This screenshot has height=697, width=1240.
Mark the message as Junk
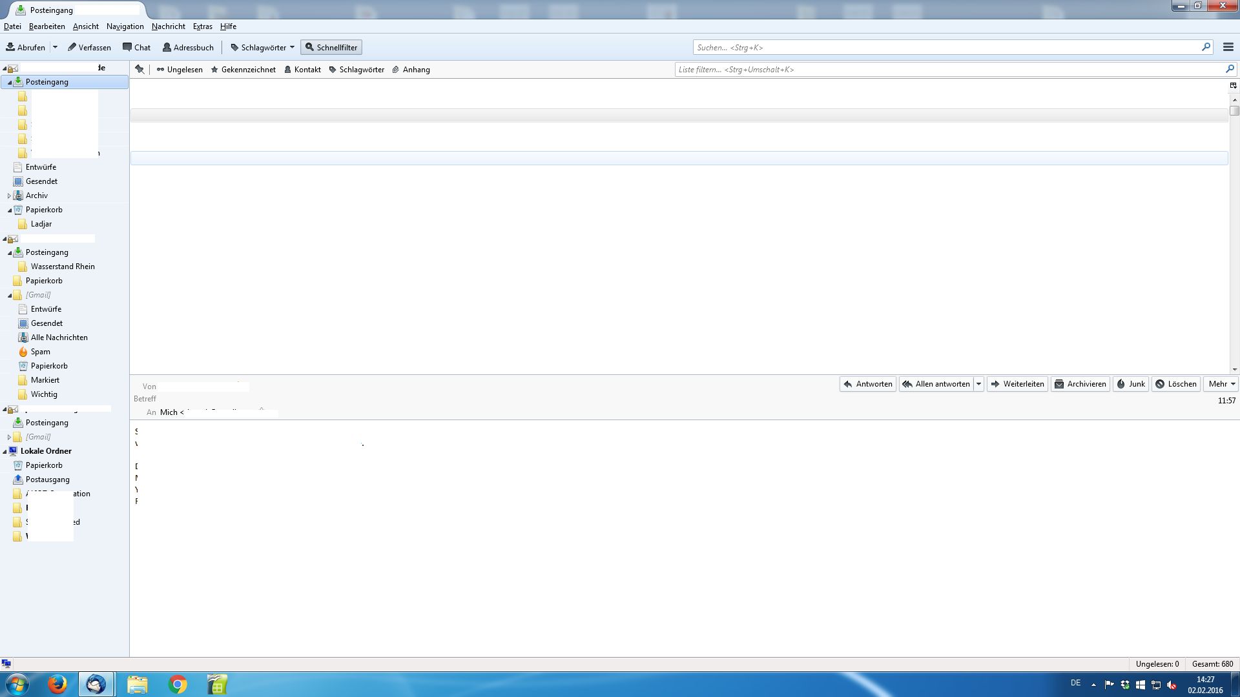(x=1130, y=384)
